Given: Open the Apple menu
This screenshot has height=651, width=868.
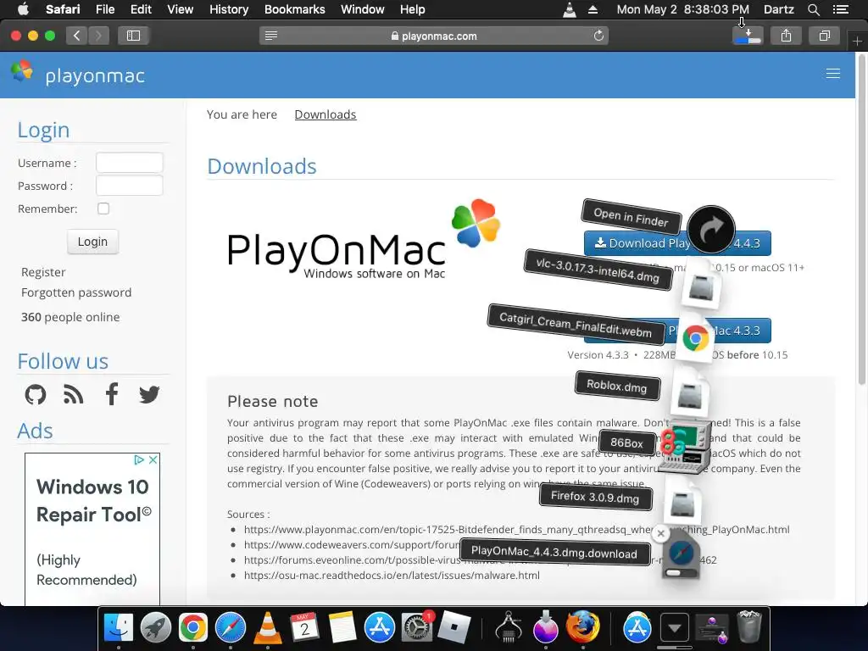Looking at the screenshot, I should [23, 8].
